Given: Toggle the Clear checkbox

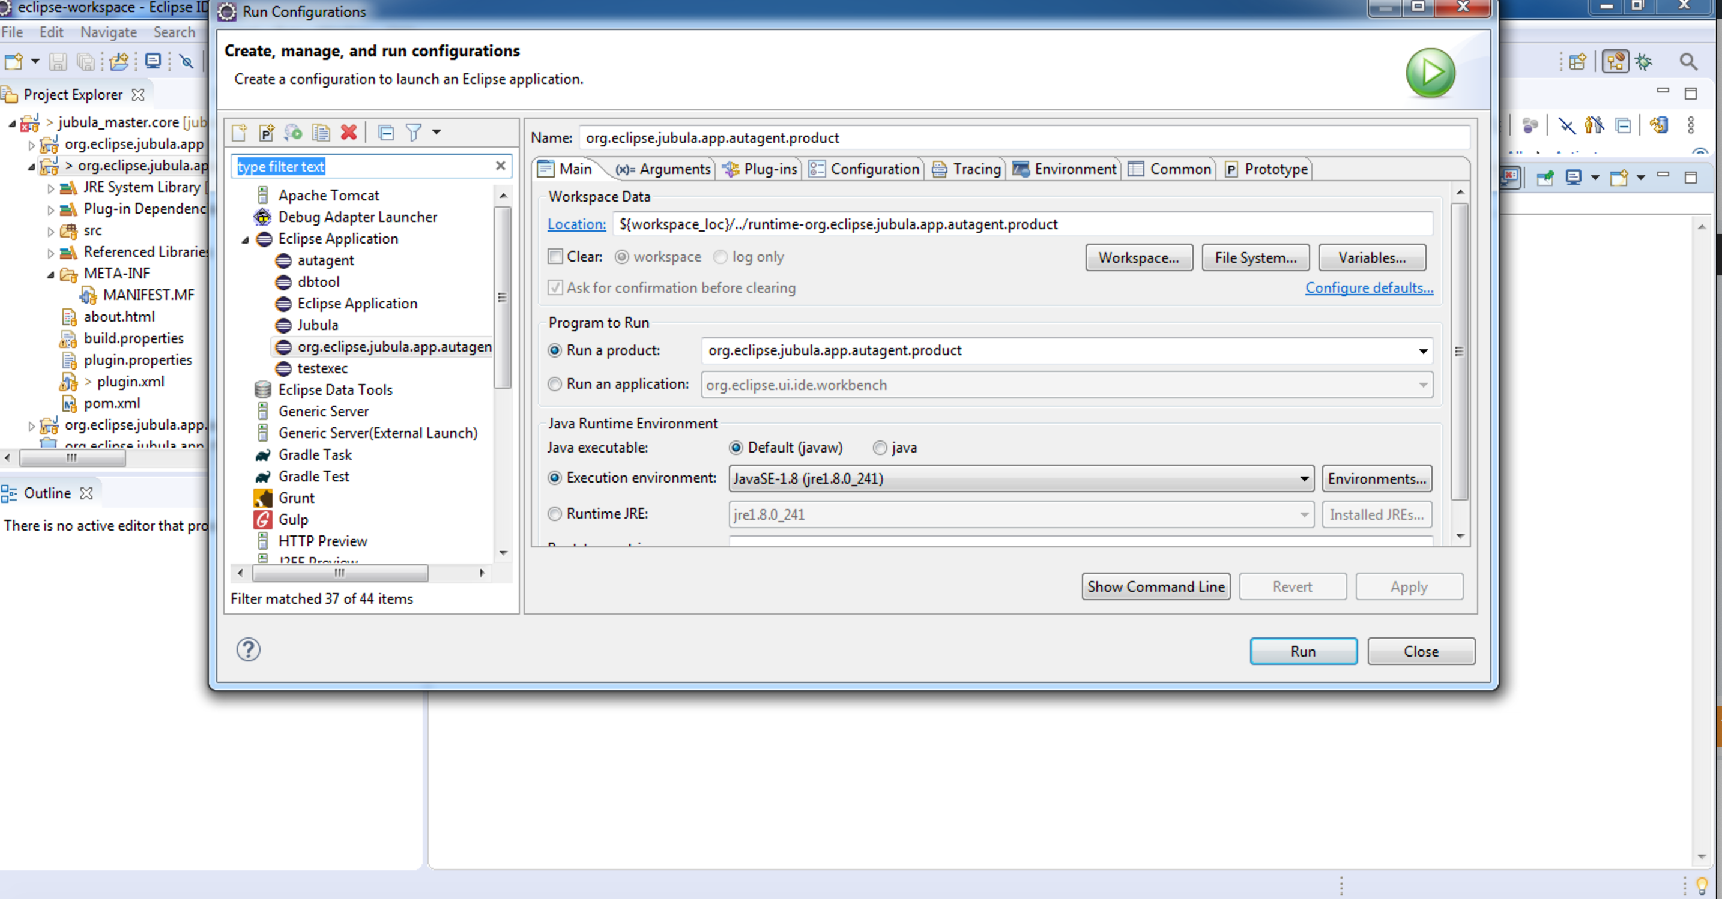Looking at the screenshot, I should click(555, 257).
